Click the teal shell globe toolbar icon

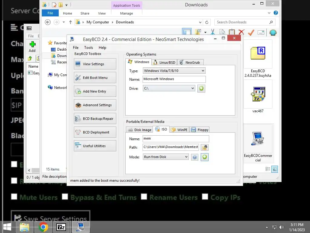point(273,32)
